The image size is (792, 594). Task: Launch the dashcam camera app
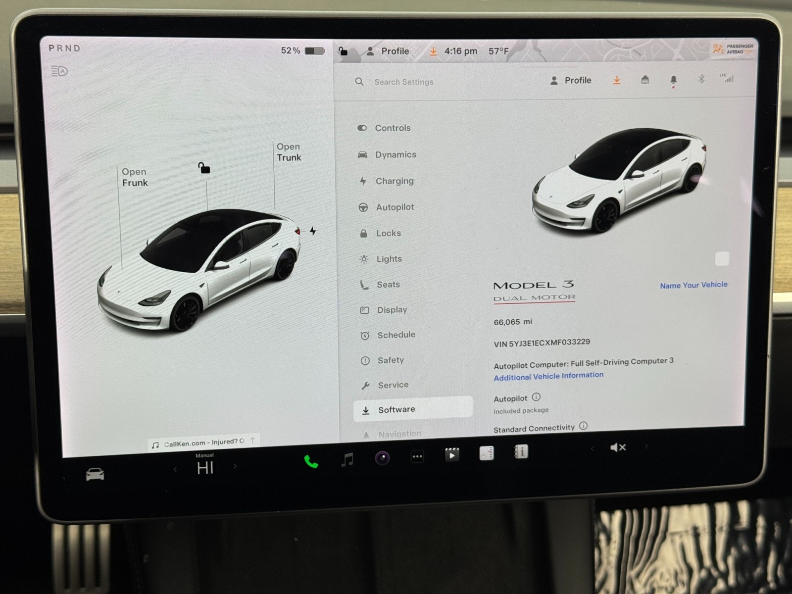[x=382, y=458]
